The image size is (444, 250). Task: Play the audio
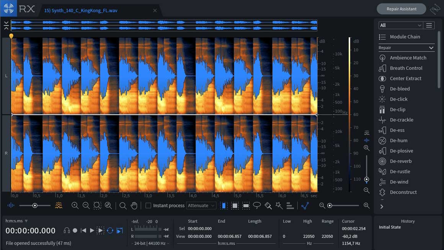(92, 230)
